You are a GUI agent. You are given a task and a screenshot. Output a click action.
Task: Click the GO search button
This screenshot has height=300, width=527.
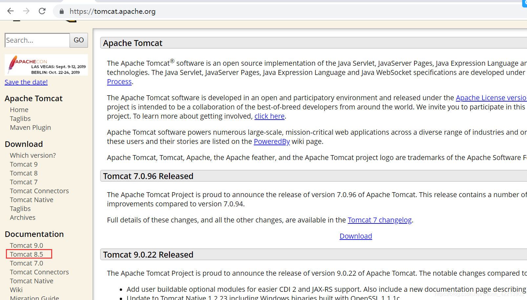[x=79, y=40]
